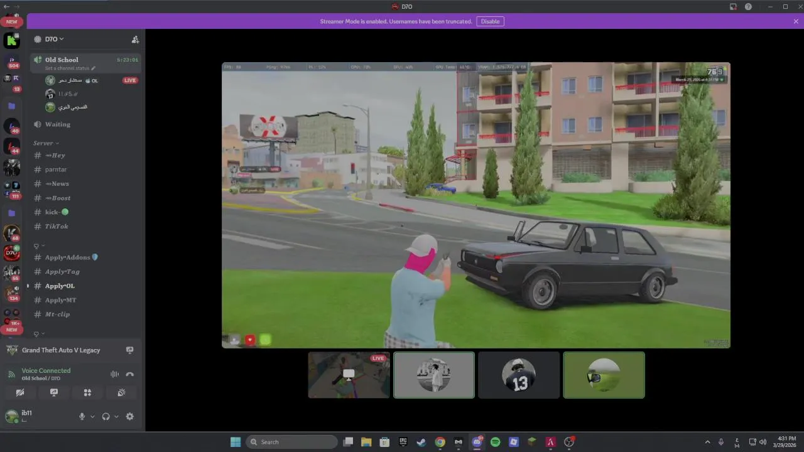Expand category below Mt-clip

point(39,334)
